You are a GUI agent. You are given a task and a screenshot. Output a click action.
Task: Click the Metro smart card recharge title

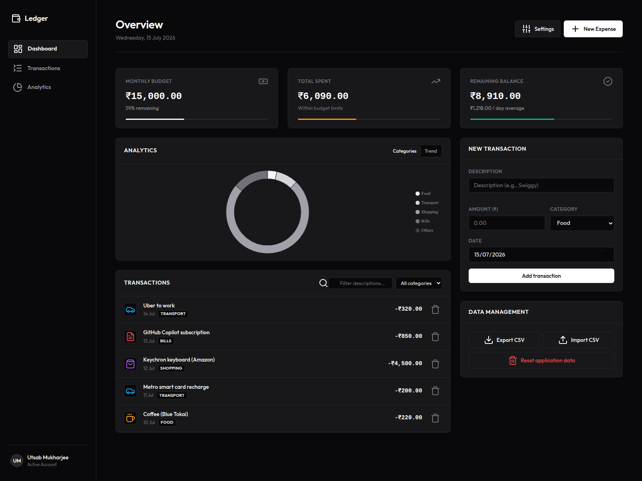[176, 387]
